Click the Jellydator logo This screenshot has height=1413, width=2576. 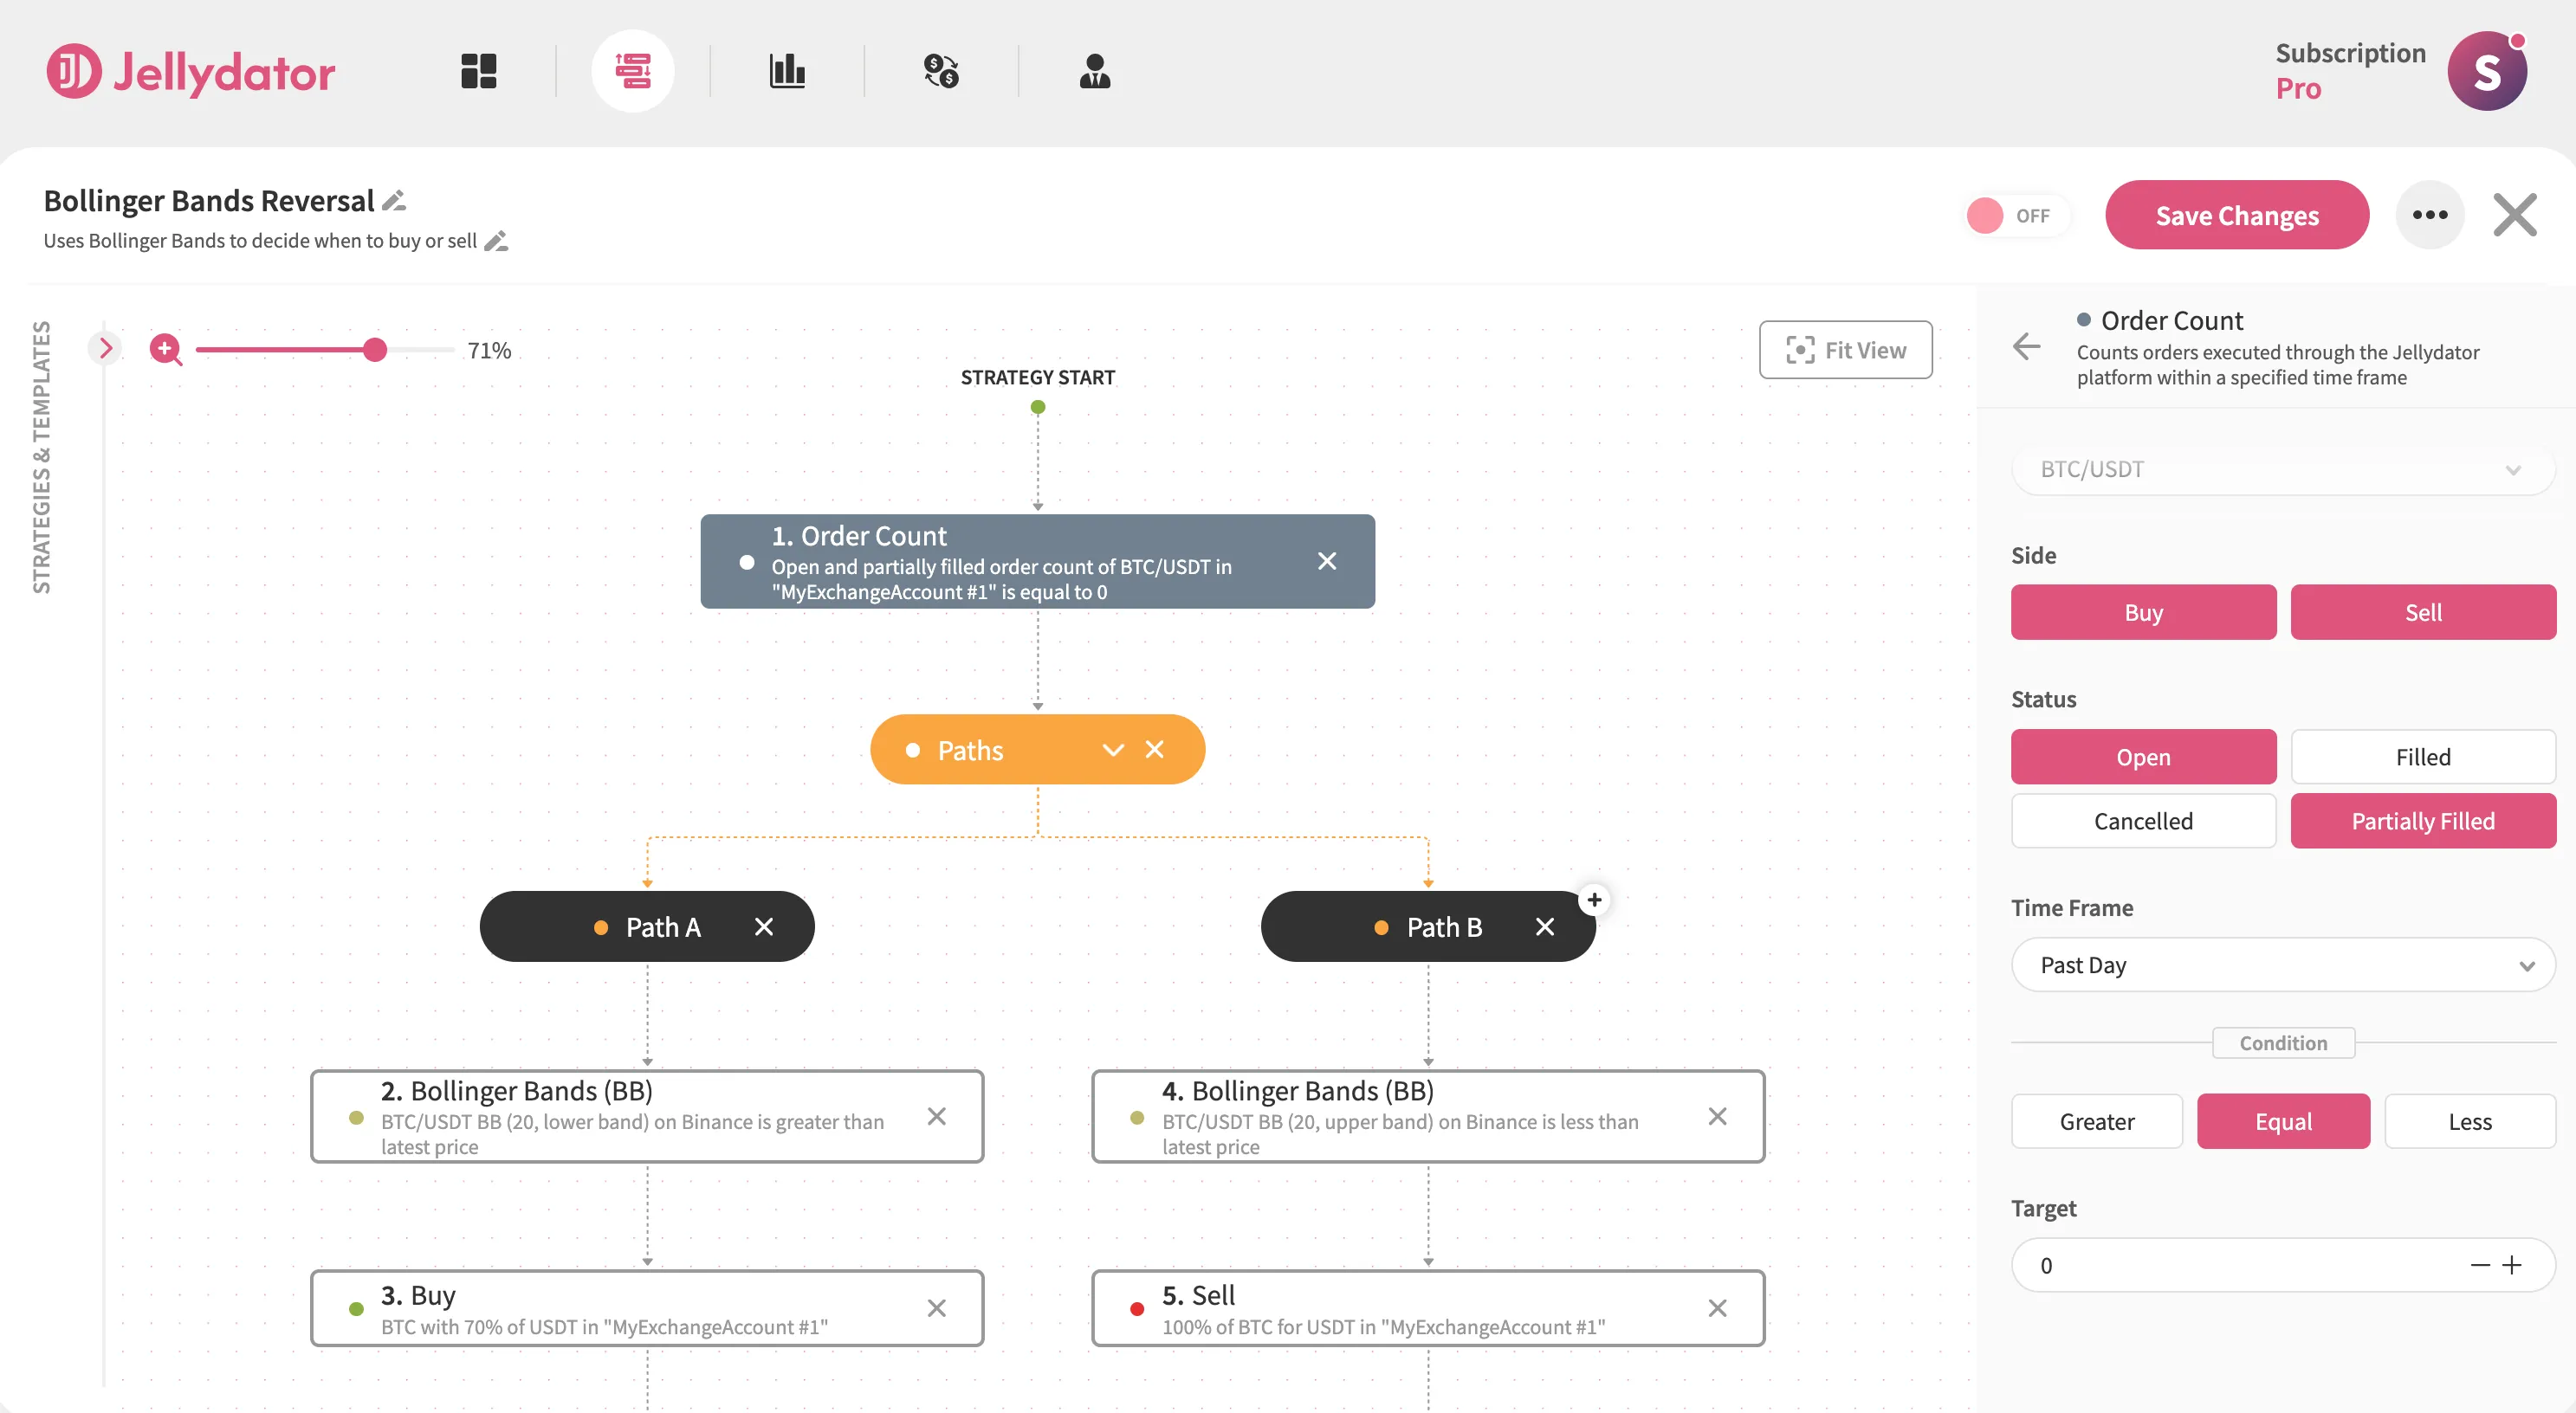pos(191,71)
